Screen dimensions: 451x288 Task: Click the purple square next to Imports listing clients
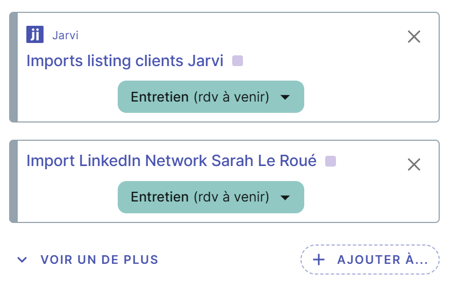(x=238, y=61)
